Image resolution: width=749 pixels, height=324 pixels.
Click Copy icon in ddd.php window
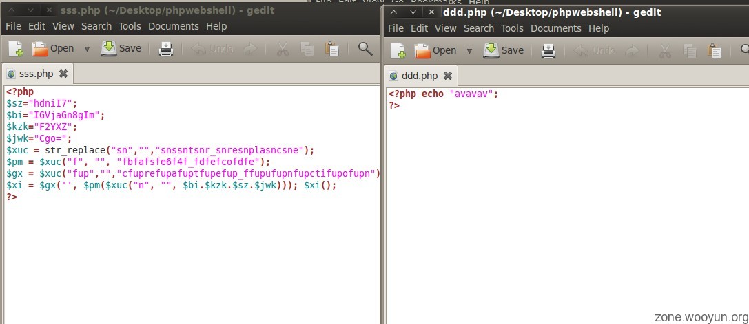(x=690, y=51)
